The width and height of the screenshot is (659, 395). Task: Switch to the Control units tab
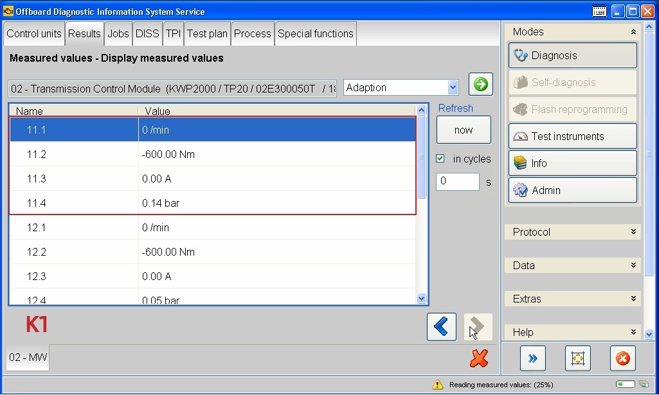(35, 33)
